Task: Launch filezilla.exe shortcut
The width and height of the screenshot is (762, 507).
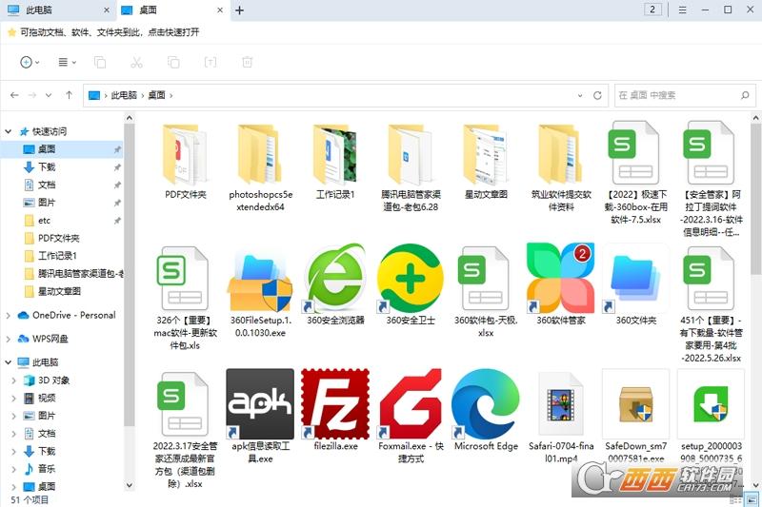Action: 335,403
